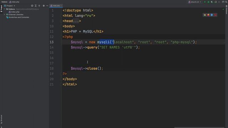Click Collapse All icon in Project panel header
228x128 pixels.
(39, 6)
